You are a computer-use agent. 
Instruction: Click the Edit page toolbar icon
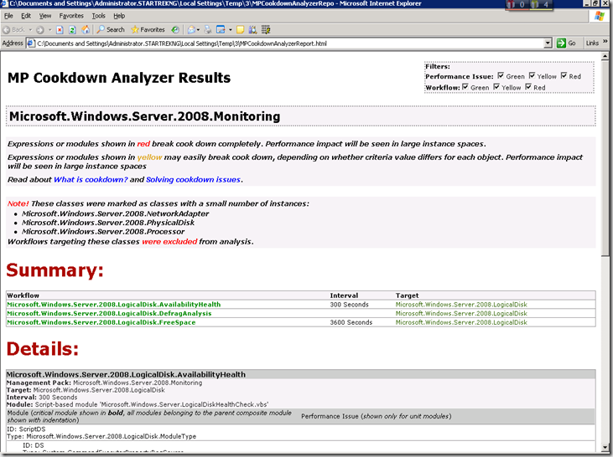click(x=221, y=29)
